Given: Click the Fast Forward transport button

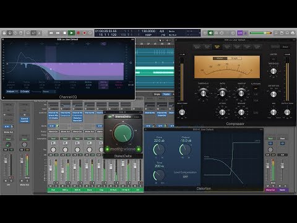Looking at the screenshot, I should coord(58,33).
